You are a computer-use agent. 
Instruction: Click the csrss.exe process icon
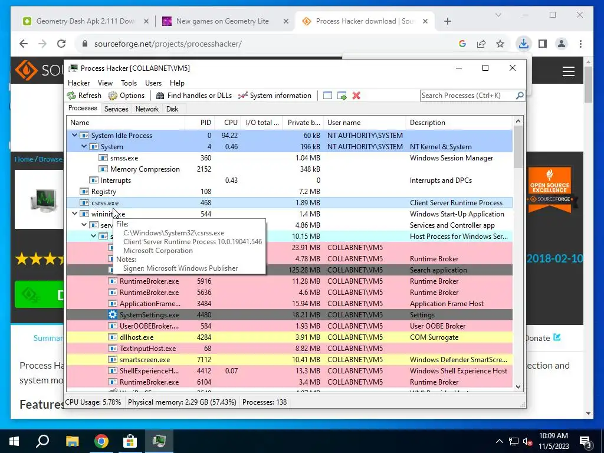click(x=84, y=203)
